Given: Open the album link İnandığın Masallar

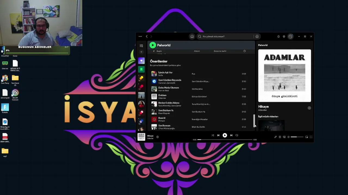Looking at the screenshot, I should click(x=200, y=119).
